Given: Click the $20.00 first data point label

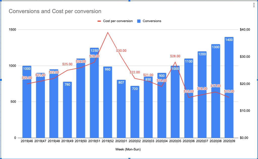Looking at the screenshot, I should 26,78.
